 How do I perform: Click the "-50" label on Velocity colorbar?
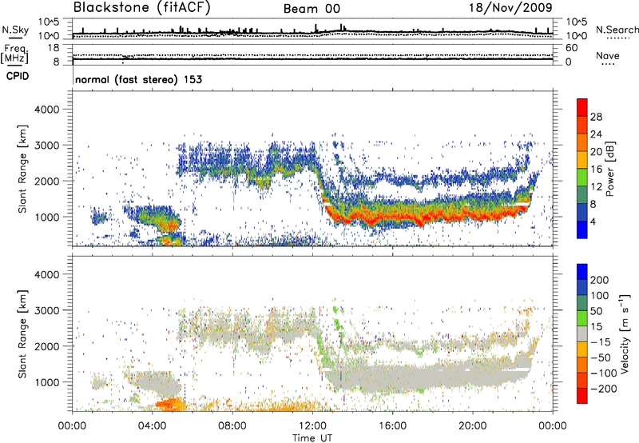tap(600, 358)
